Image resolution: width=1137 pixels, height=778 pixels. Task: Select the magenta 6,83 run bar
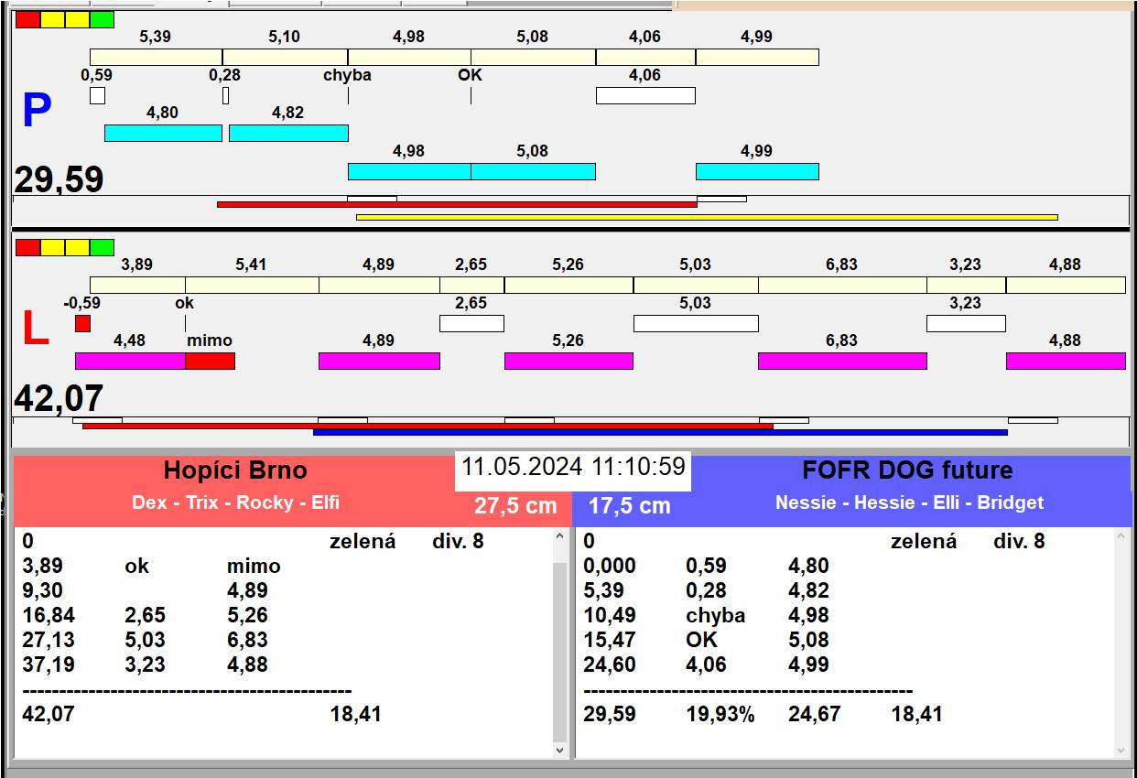842,361
